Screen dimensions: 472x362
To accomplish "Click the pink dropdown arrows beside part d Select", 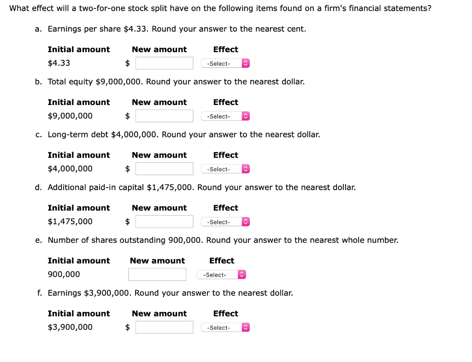I will point(246,222).
